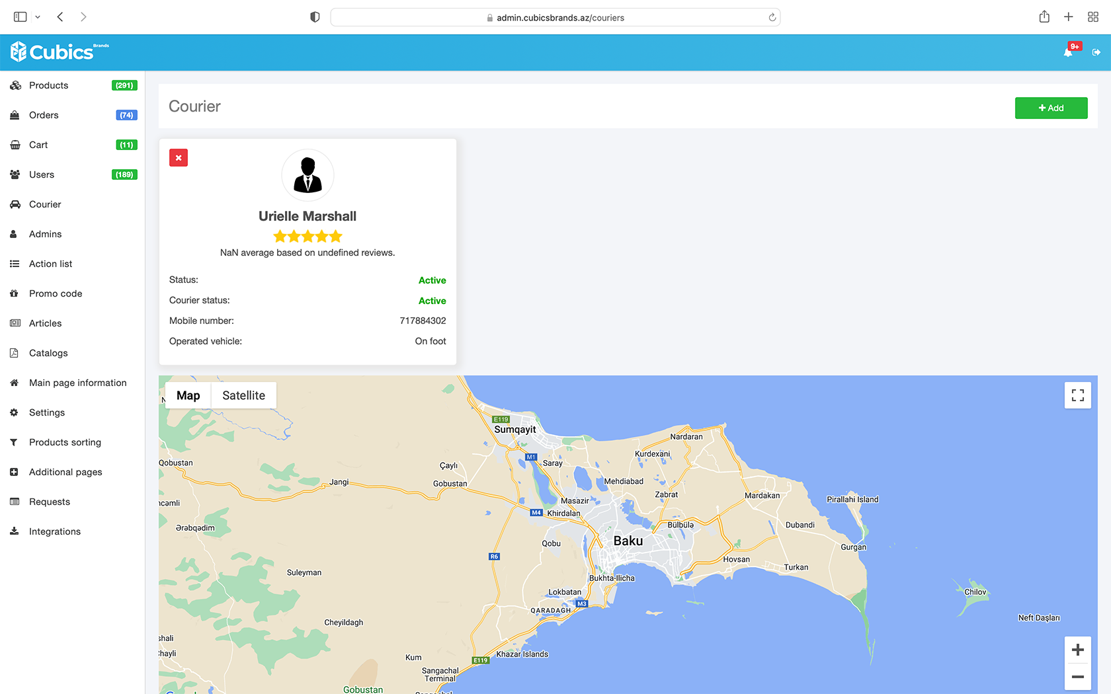Screen dimensions: 1111x694
Task: Toggle map fullscreen view
Action: point(1077,395)
